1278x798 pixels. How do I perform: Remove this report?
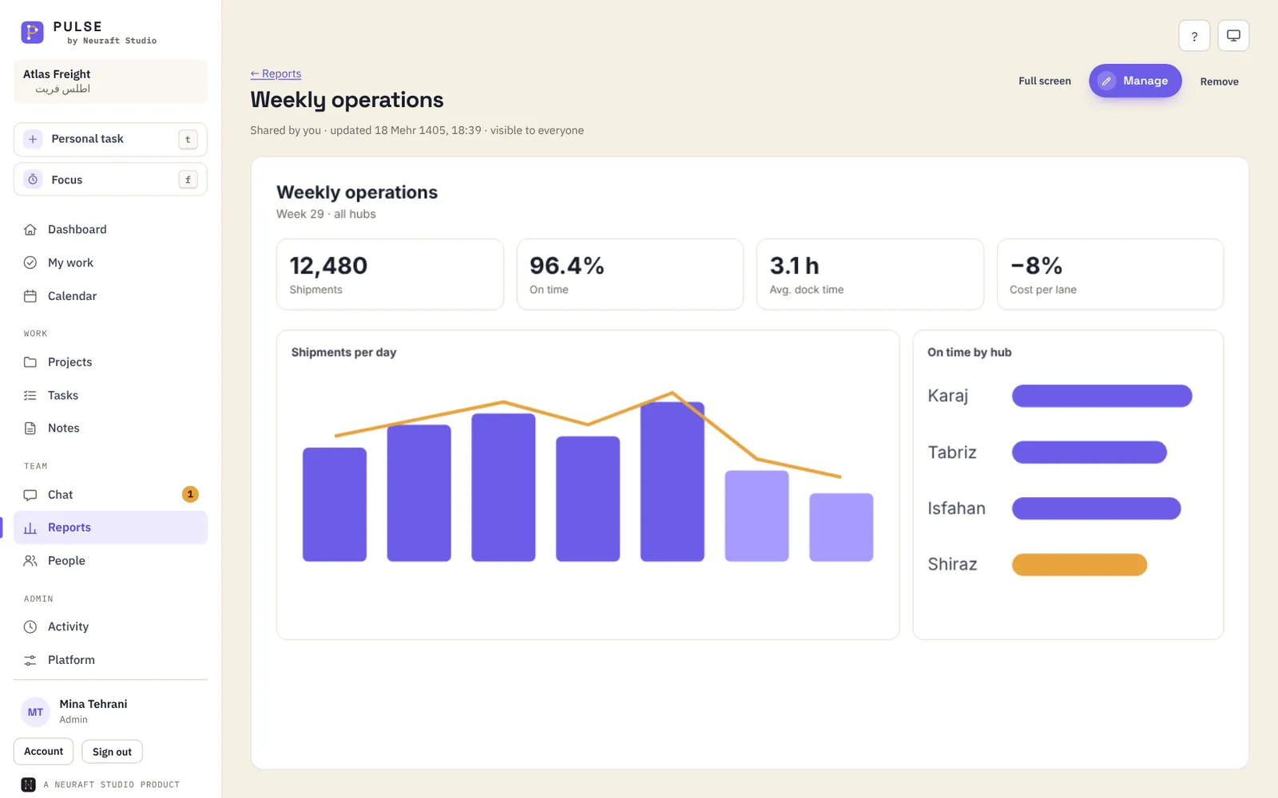(1219, 81)
